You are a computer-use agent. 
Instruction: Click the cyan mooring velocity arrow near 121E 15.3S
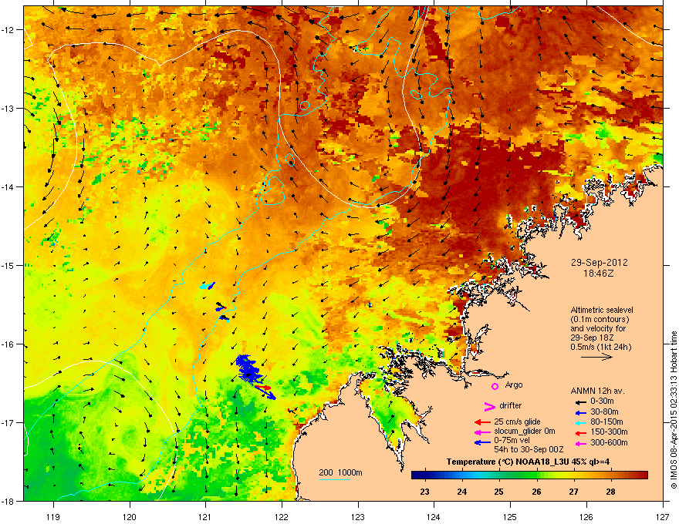(x=207, y=286)
